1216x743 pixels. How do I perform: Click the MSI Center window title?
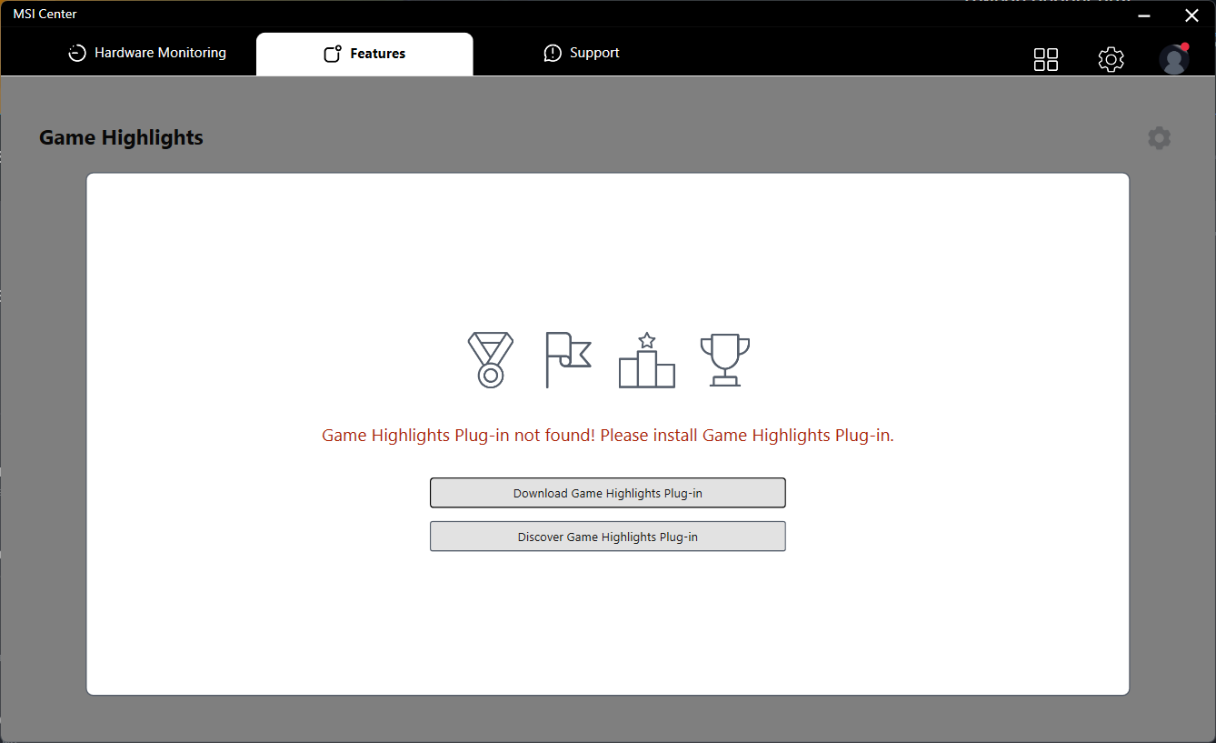[45, 15]
